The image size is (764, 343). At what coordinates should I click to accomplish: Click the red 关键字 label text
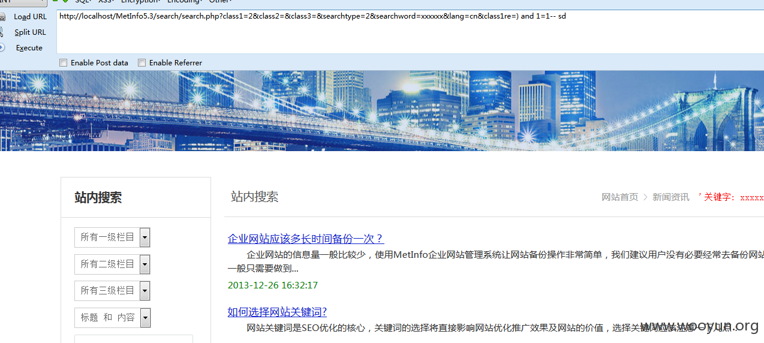tap(720, 197)
